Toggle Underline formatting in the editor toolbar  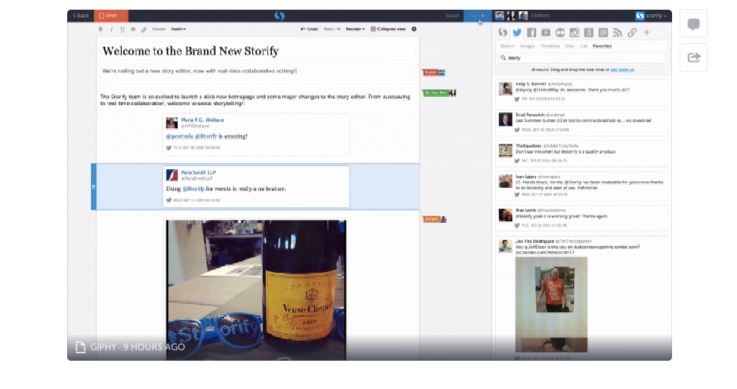point(122,29)
